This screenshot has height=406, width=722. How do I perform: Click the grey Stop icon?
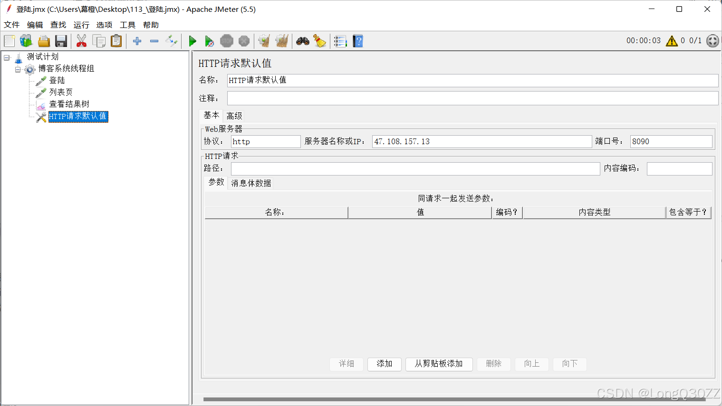click(x=227, y=41)
